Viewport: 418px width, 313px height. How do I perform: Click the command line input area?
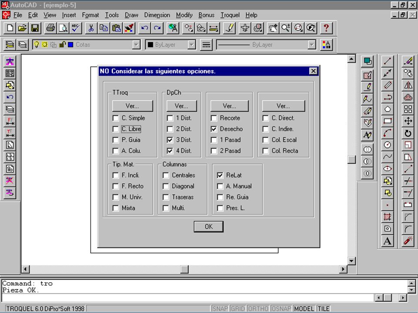(188, 297)
